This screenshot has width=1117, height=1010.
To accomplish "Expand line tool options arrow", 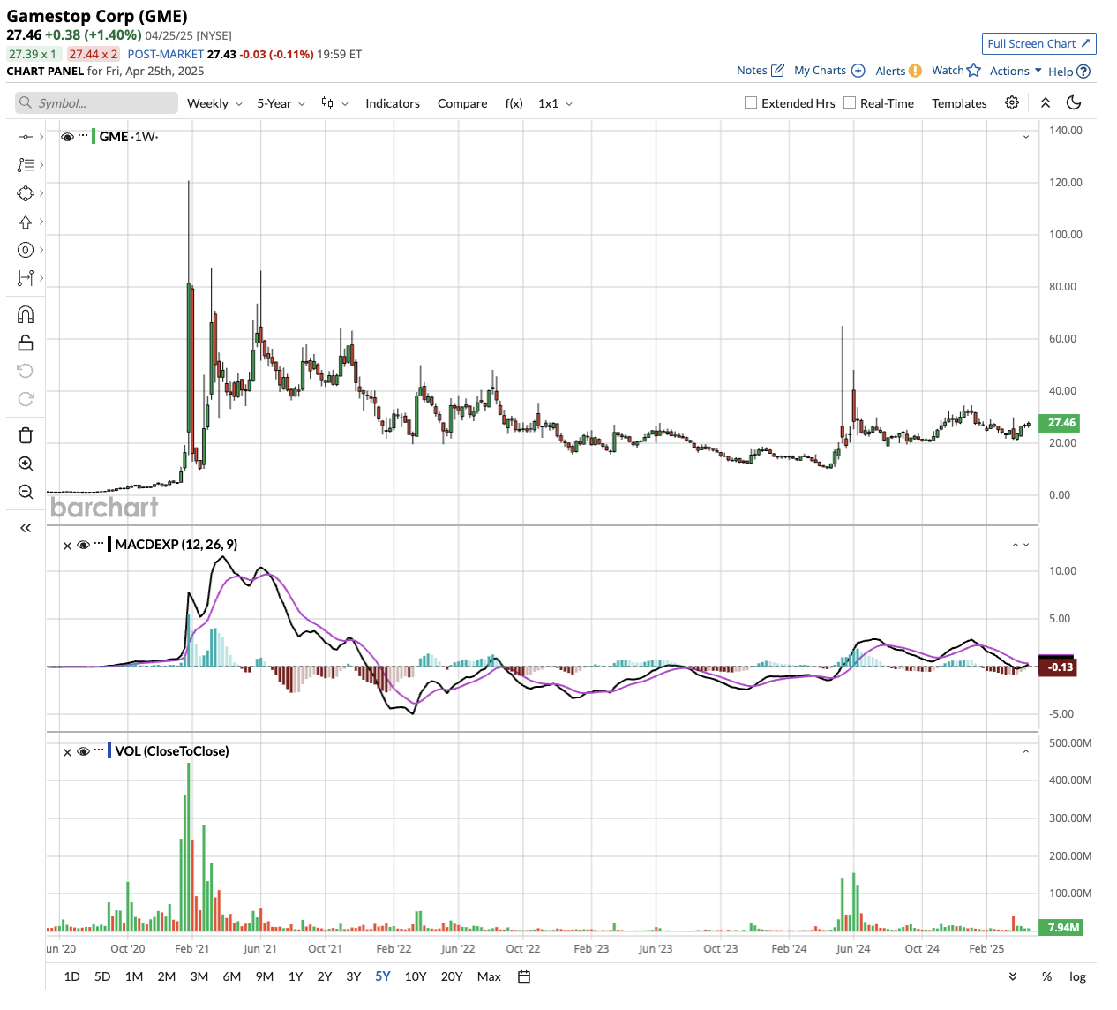I will pos(41,137).
